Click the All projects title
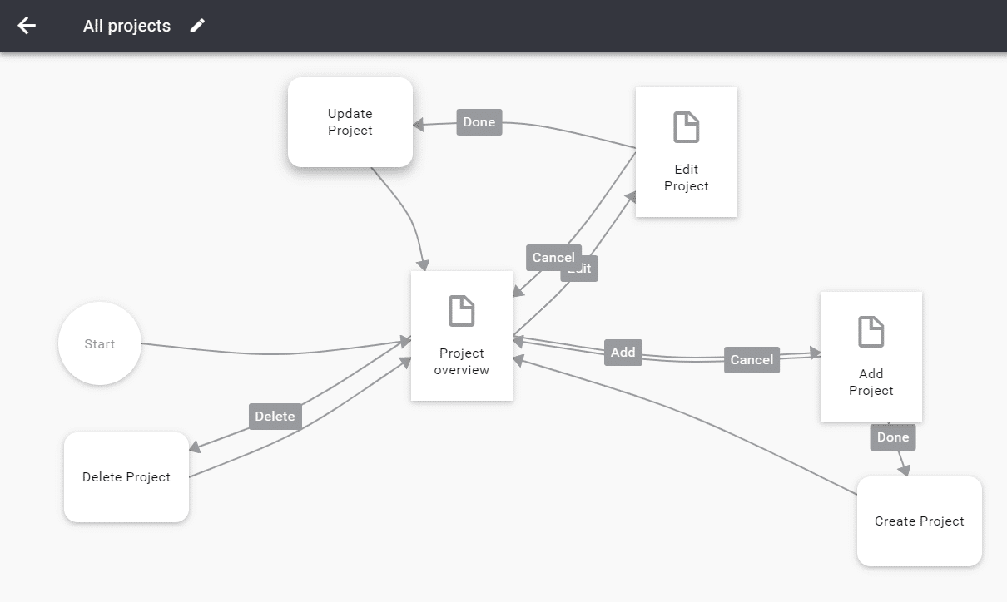Screen dimensions: 1007x602 pos(126,26)
